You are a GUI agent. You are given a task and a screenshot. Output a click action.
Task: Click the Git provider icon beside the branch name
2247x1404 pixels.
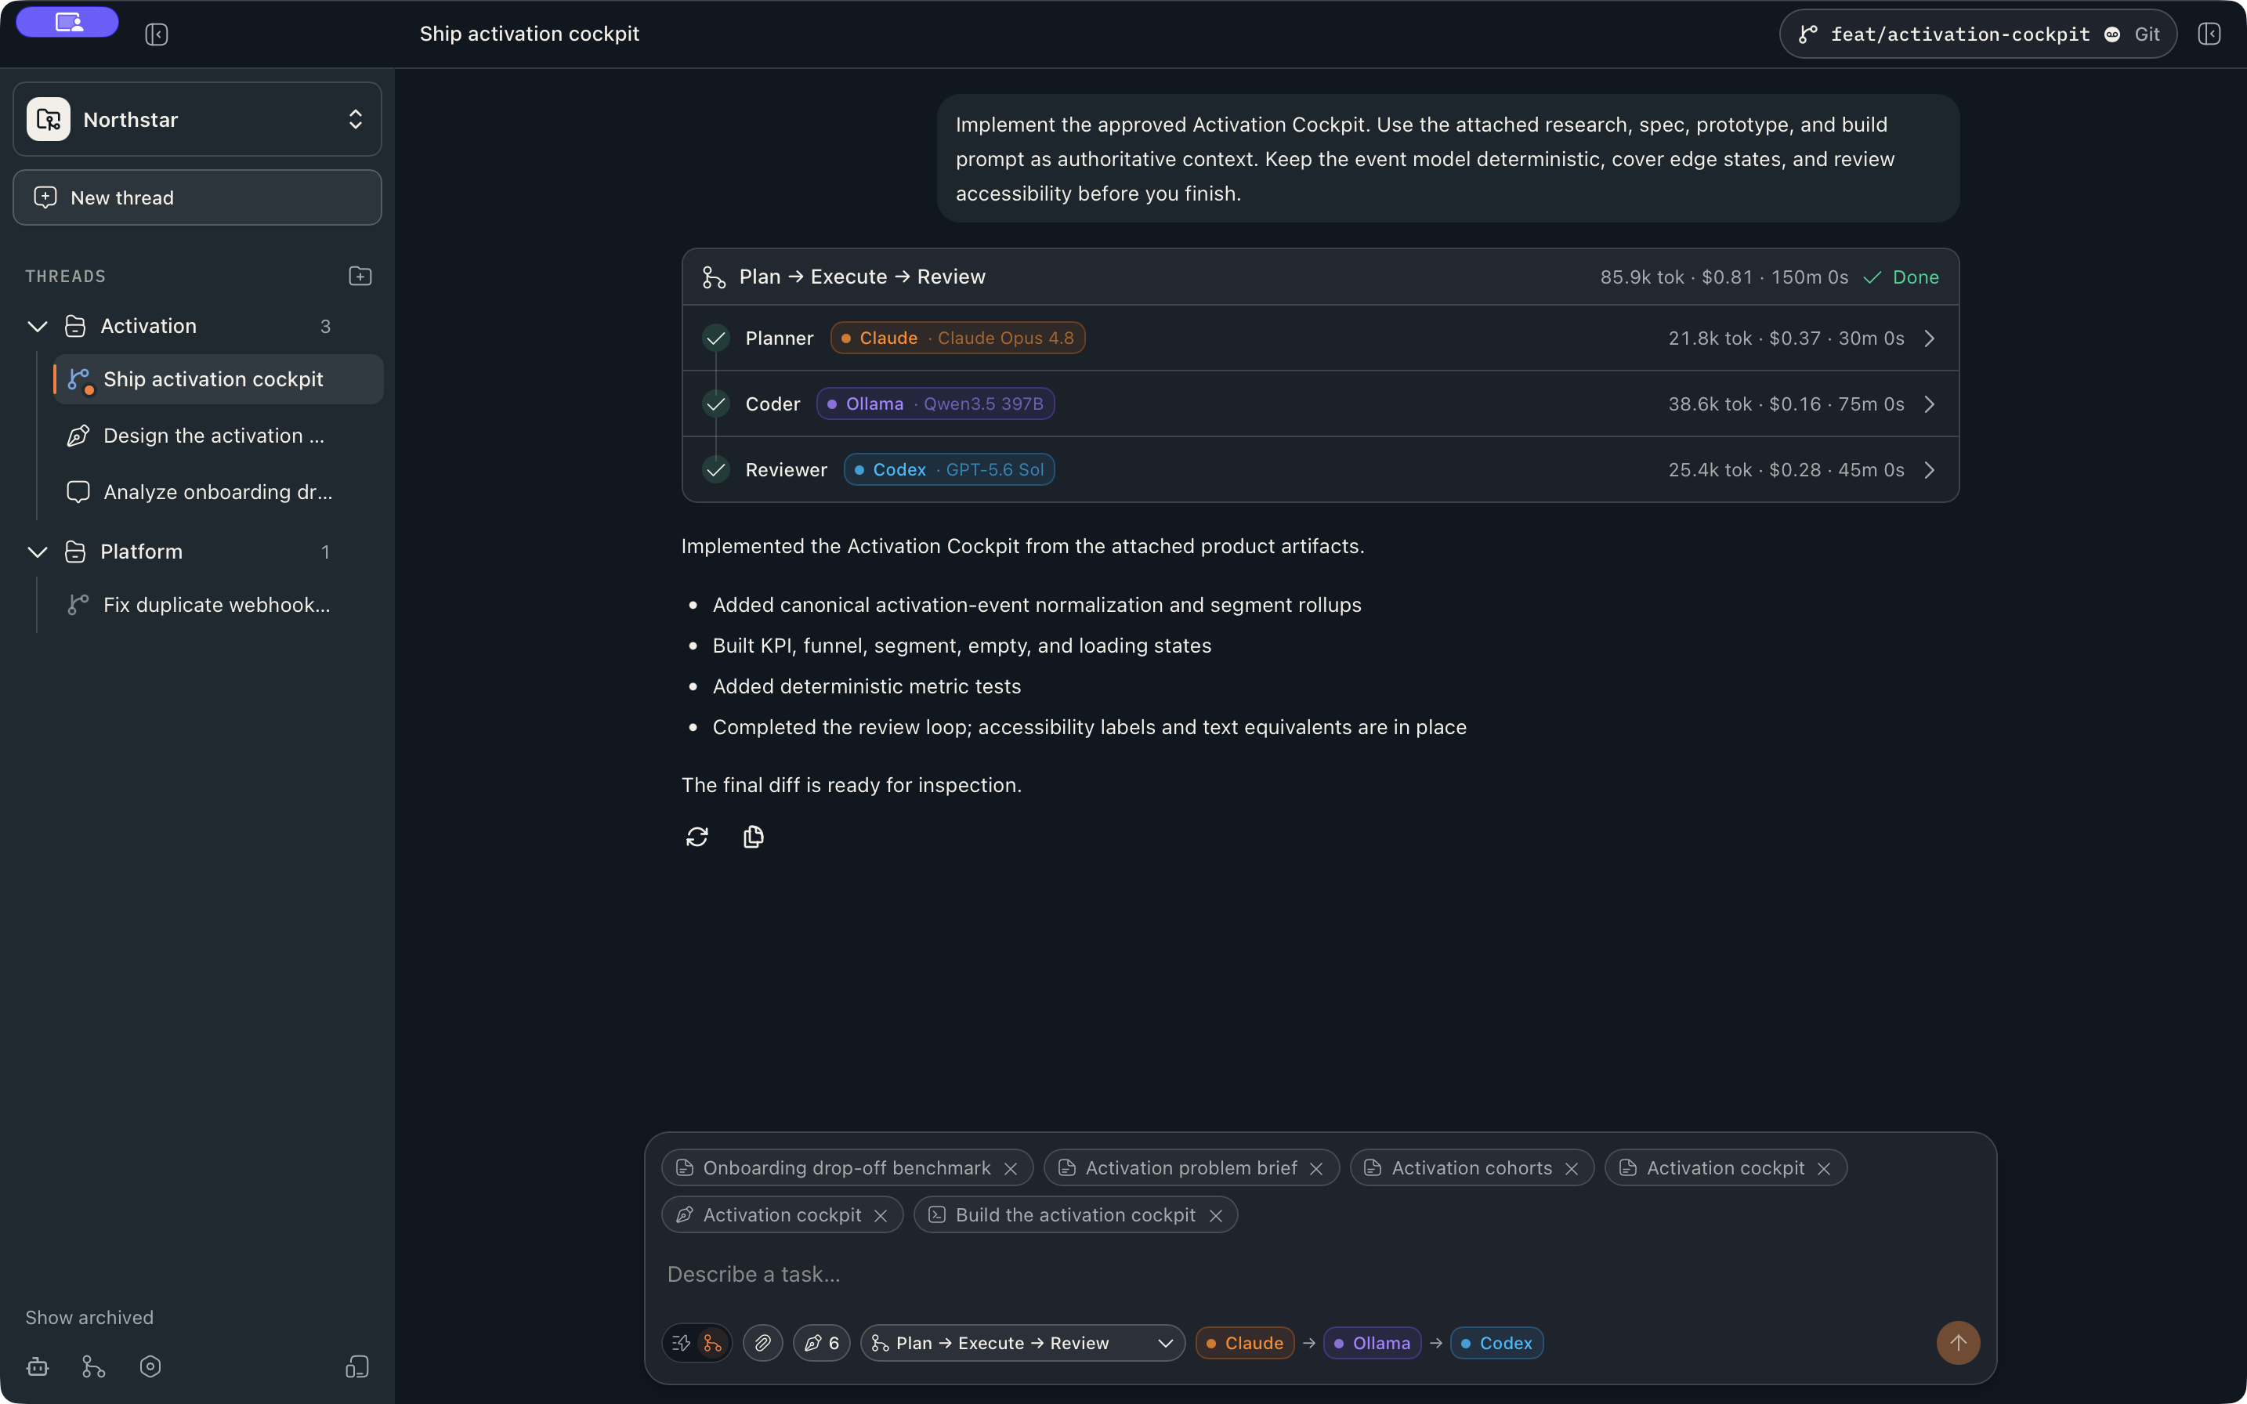click(2112, 34)
